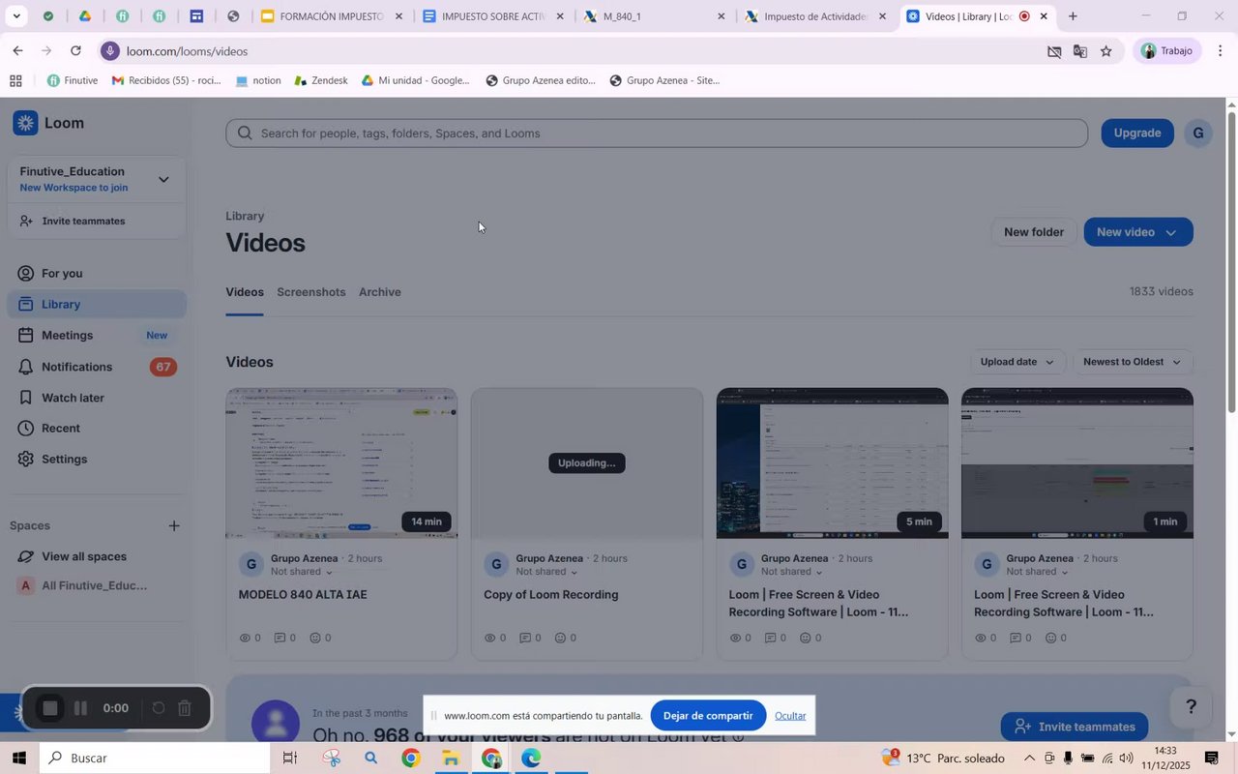The image size is (1238, 774).
Task: Click reactions icon on MODELO 840 ALTA IAE
Action: 315,638
